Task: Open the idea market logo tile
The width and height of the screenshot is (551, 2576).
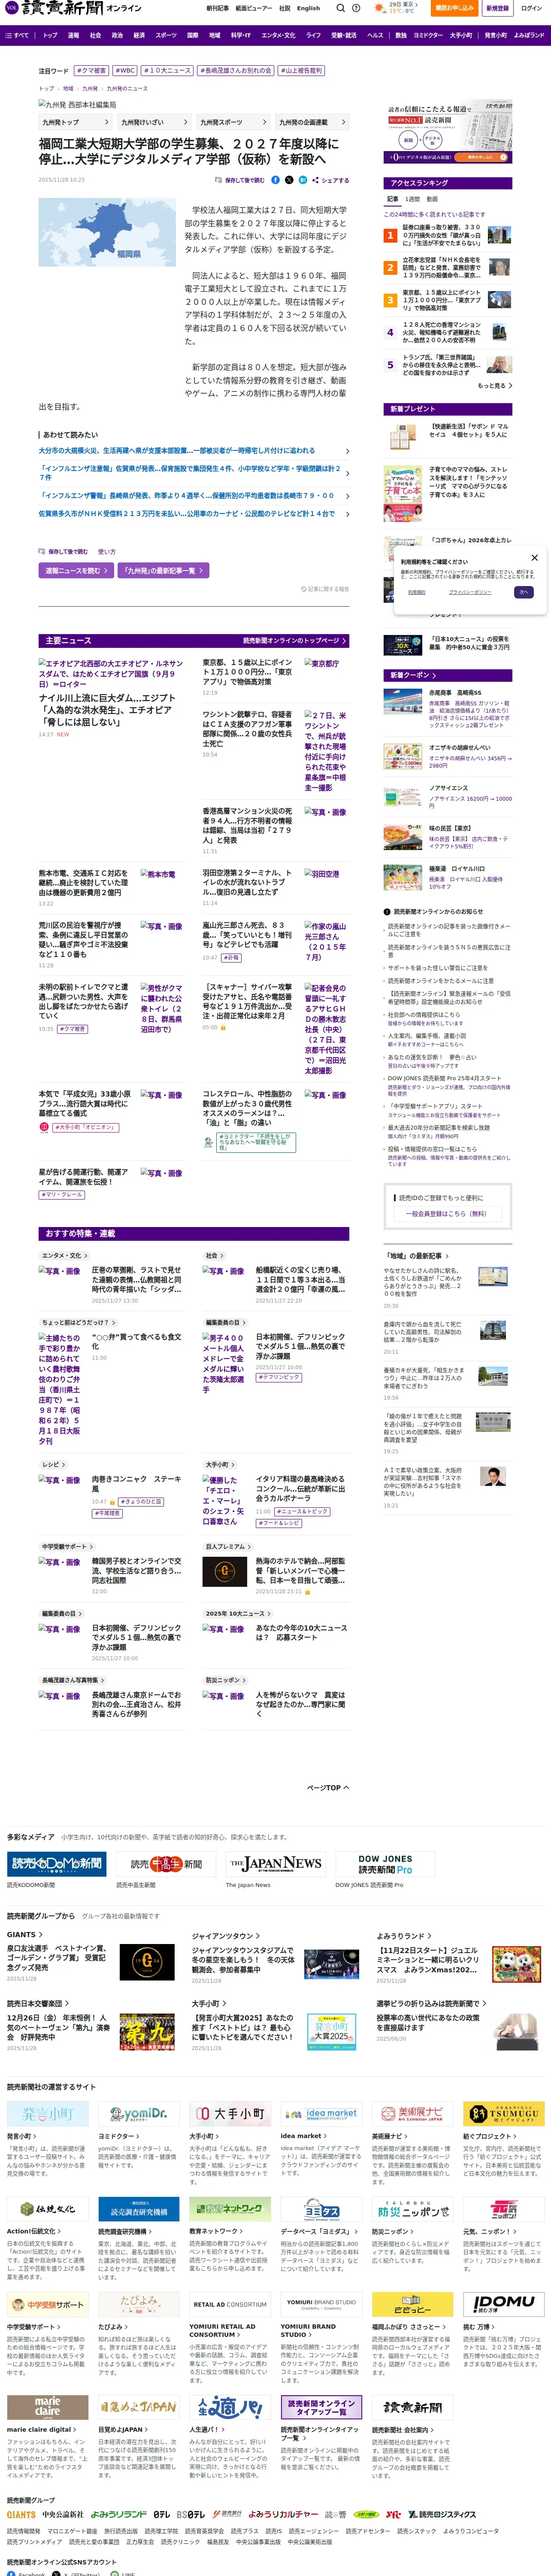Action: click(x=321, y=2113)
